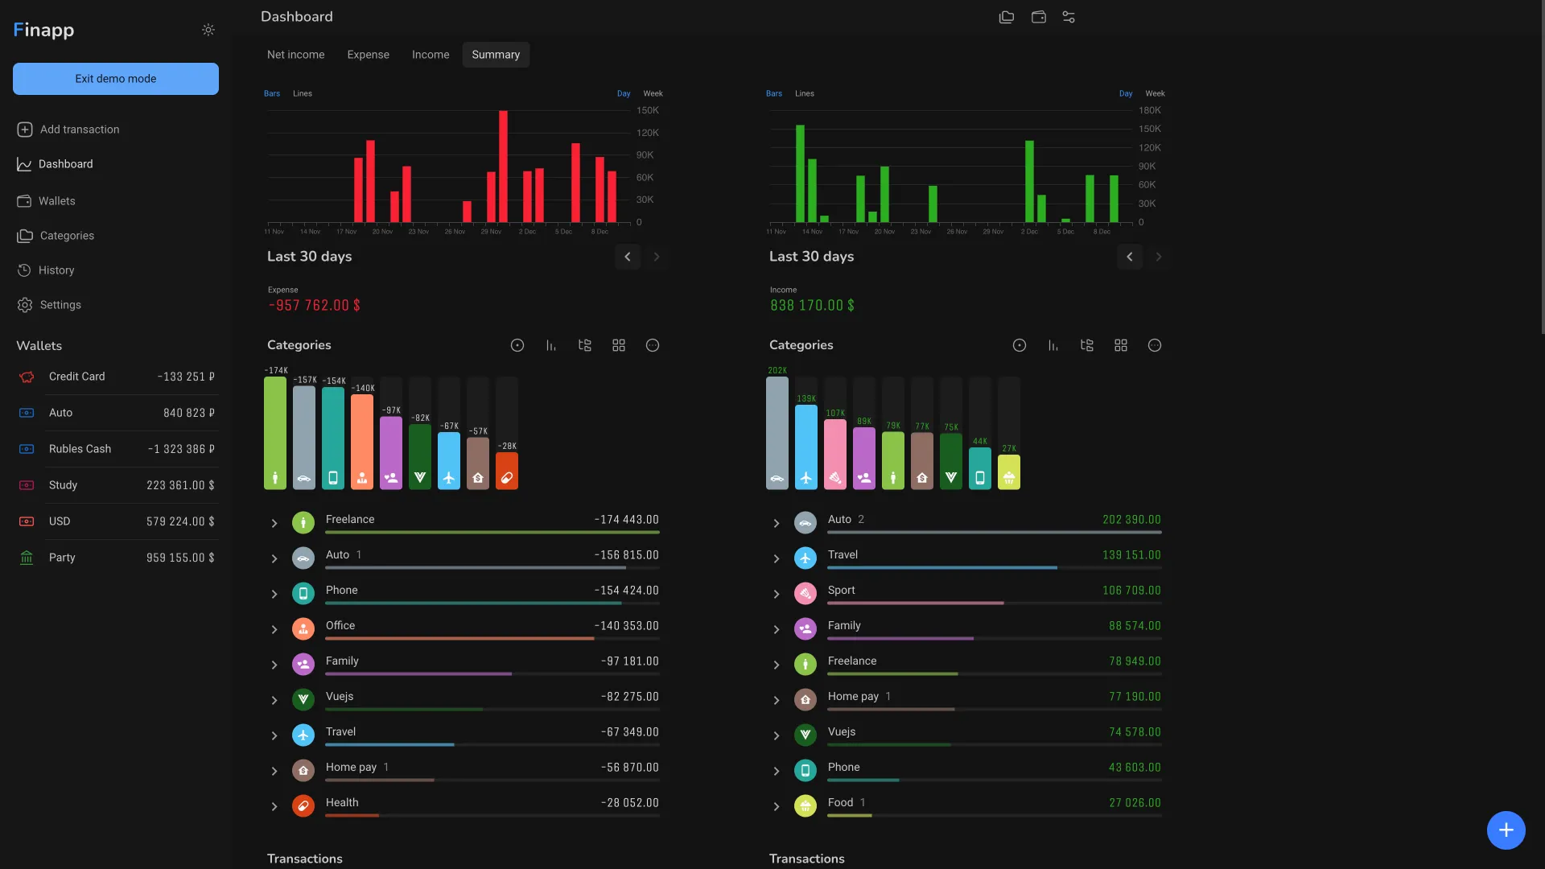Click the Exit demo mode button
1545x869 pixels.
(x=116, y=79)
